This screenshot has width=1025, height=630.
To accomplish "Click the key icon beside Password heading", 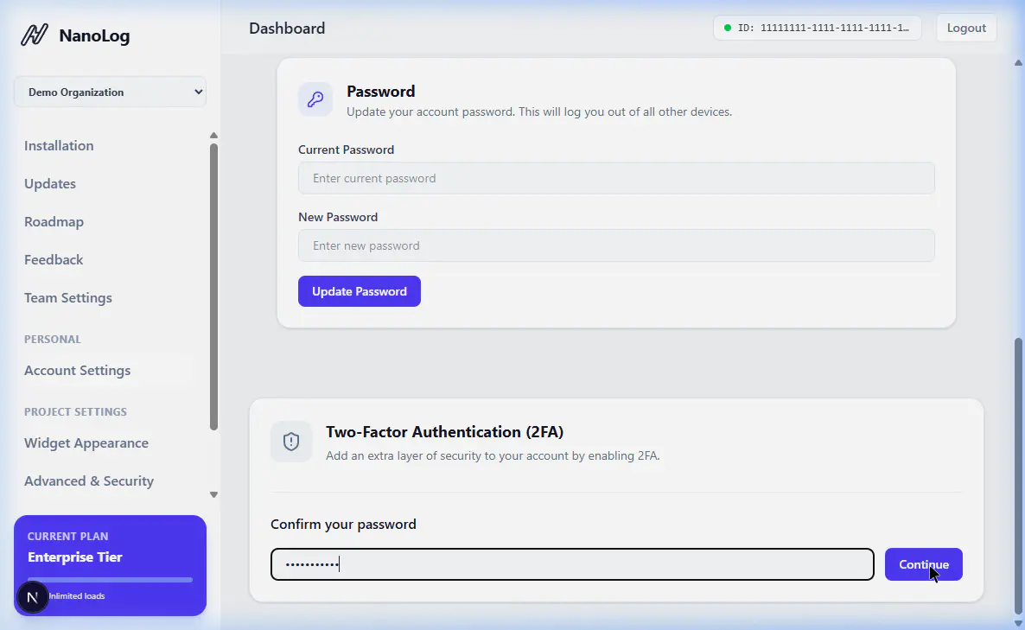I will tap(315, 99).
